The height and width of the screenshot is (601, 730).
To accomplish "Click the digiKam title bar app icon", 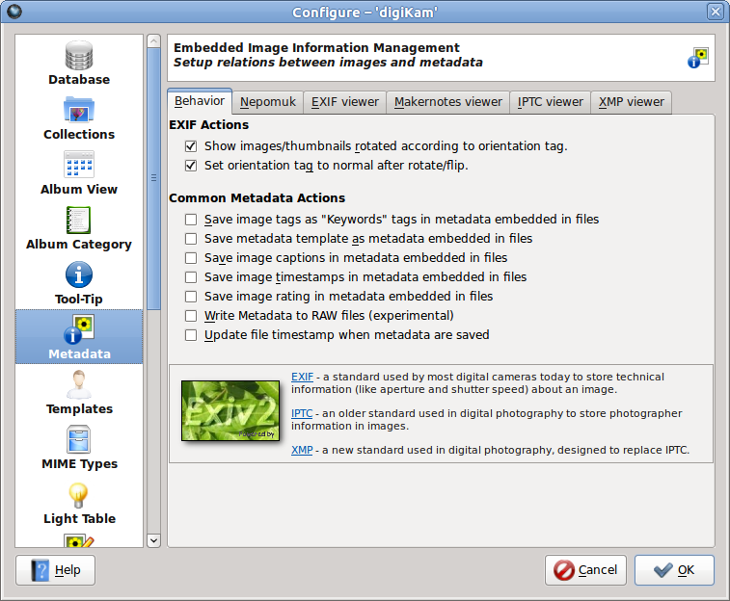I will (14, 12).
